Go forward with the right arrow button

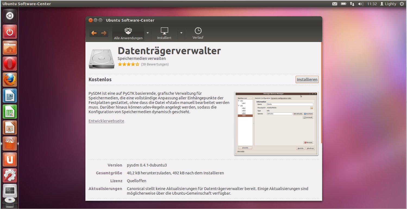pos(104,33)
